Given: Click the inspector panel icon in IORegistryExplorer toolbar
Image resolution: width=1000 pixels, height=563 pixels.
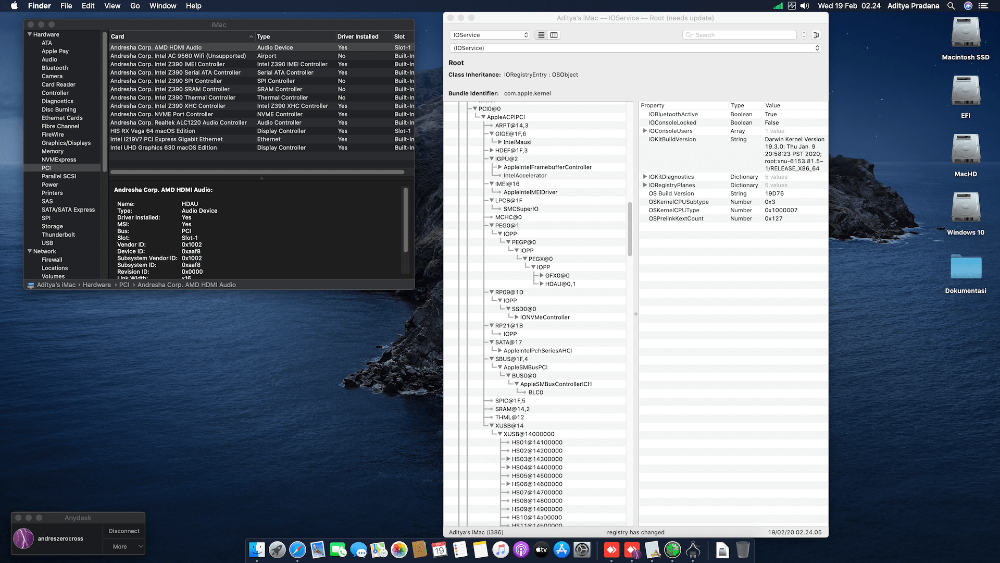Looking at the screenshot, I should 817,35.
